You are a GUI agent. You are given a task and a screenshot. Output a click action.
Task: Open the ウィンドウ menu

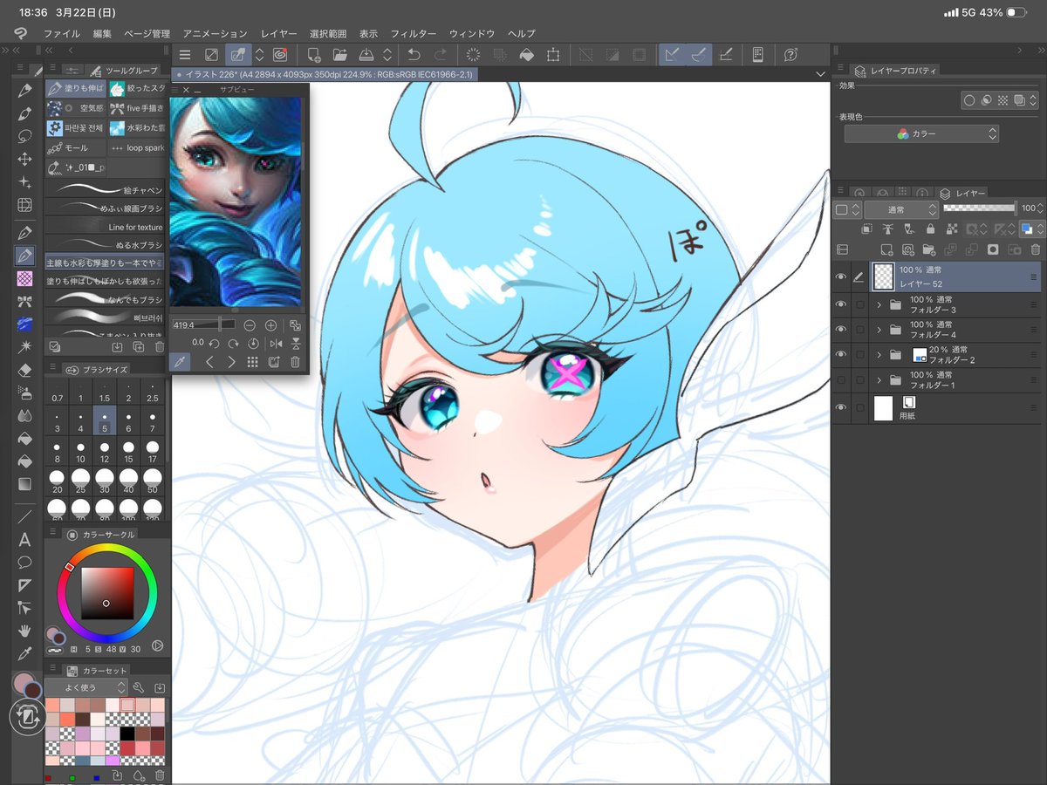pos(472,33)
